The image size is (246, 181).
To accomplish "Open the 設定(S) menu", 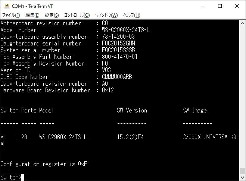I will [x=52, y=15].
